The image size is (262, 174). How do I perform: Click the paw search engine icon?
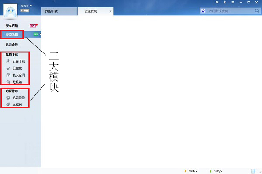pyautogui.click(x=203, y=11)
